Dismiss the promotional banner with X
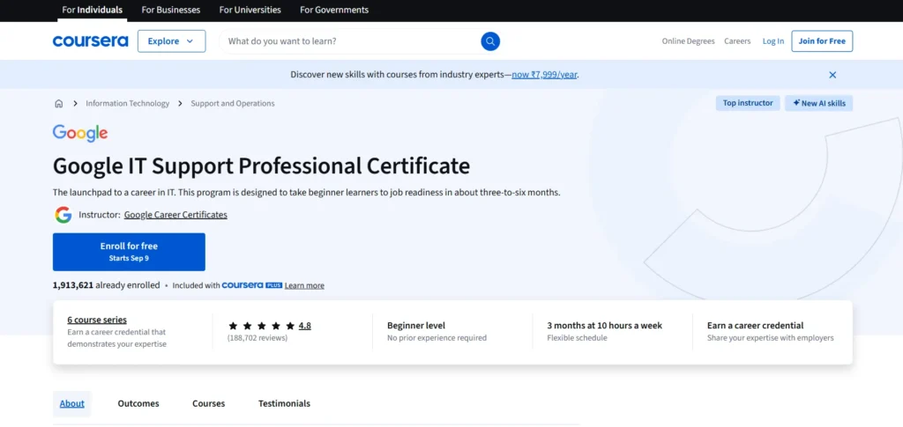Viewport: 903px width, 427px height. tap(832, 75)
